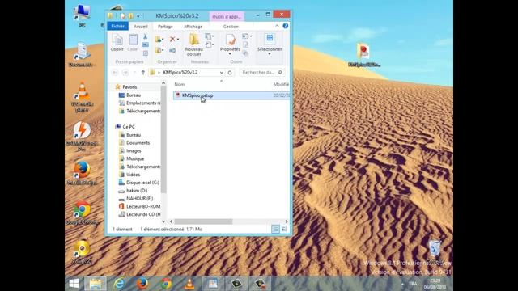
Task: Click navigation pane scroll down arrow
Action: (163, 221)
